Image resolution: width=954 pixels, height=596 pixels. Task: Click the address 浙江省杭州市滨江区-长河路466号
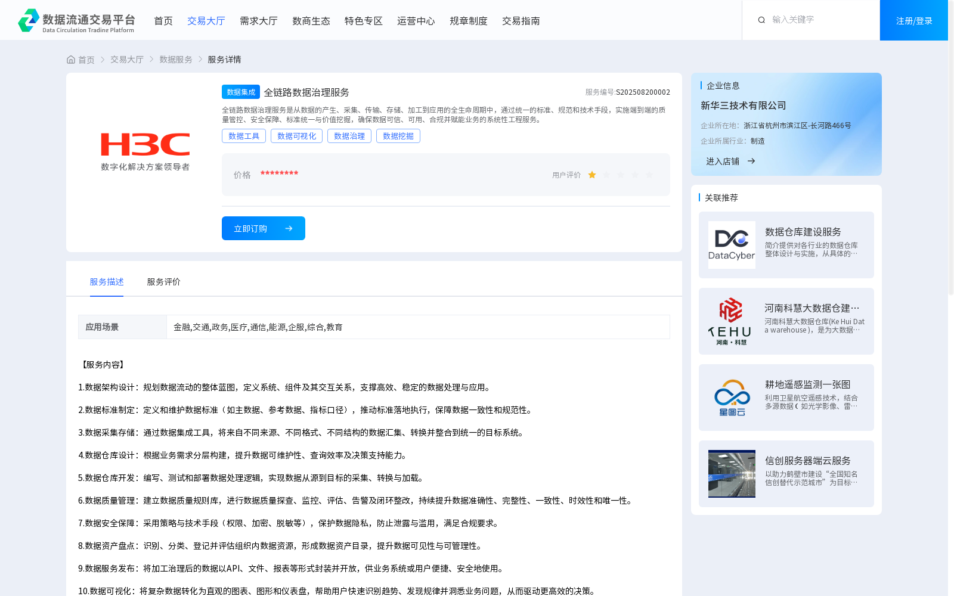coord(797,126)
